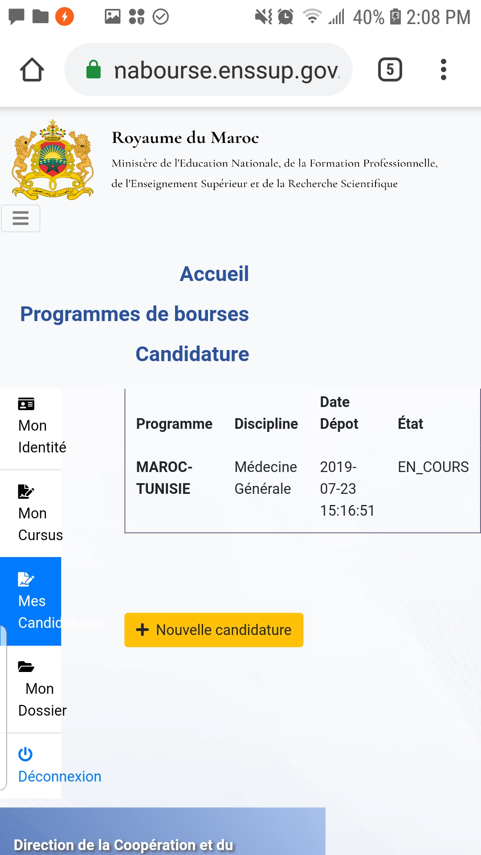Image resolution: width=481 pixels, height=855 pixels.
Task: Open the browser tab switcher showing 5
Action: click(x=390, y=70)
